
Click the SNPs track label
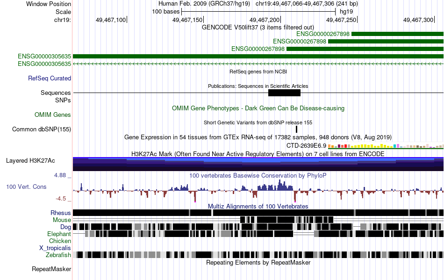click(x=63, y=100)
